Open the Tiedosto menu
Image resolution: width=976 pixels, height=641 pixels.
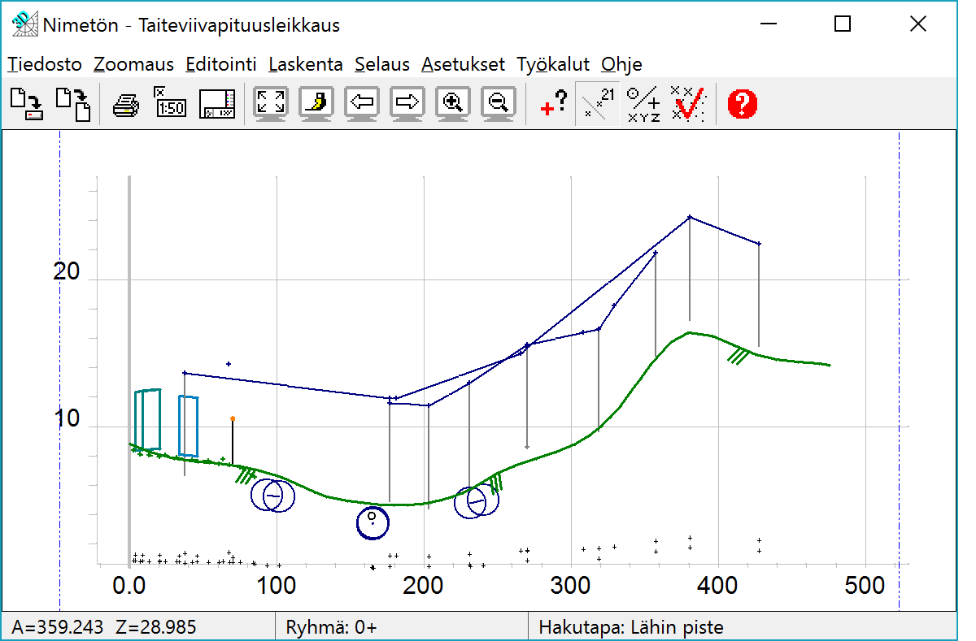45,65
